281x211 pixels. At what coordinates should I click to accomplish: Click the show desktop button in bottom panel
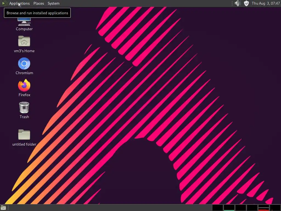pos(3,208)
